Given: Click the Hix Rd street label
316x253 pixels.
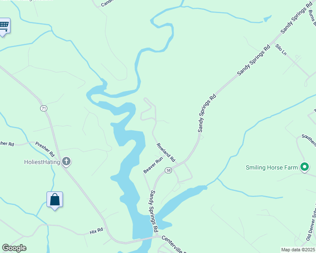Looking at the screenshot, I should [x=96, y=231].
